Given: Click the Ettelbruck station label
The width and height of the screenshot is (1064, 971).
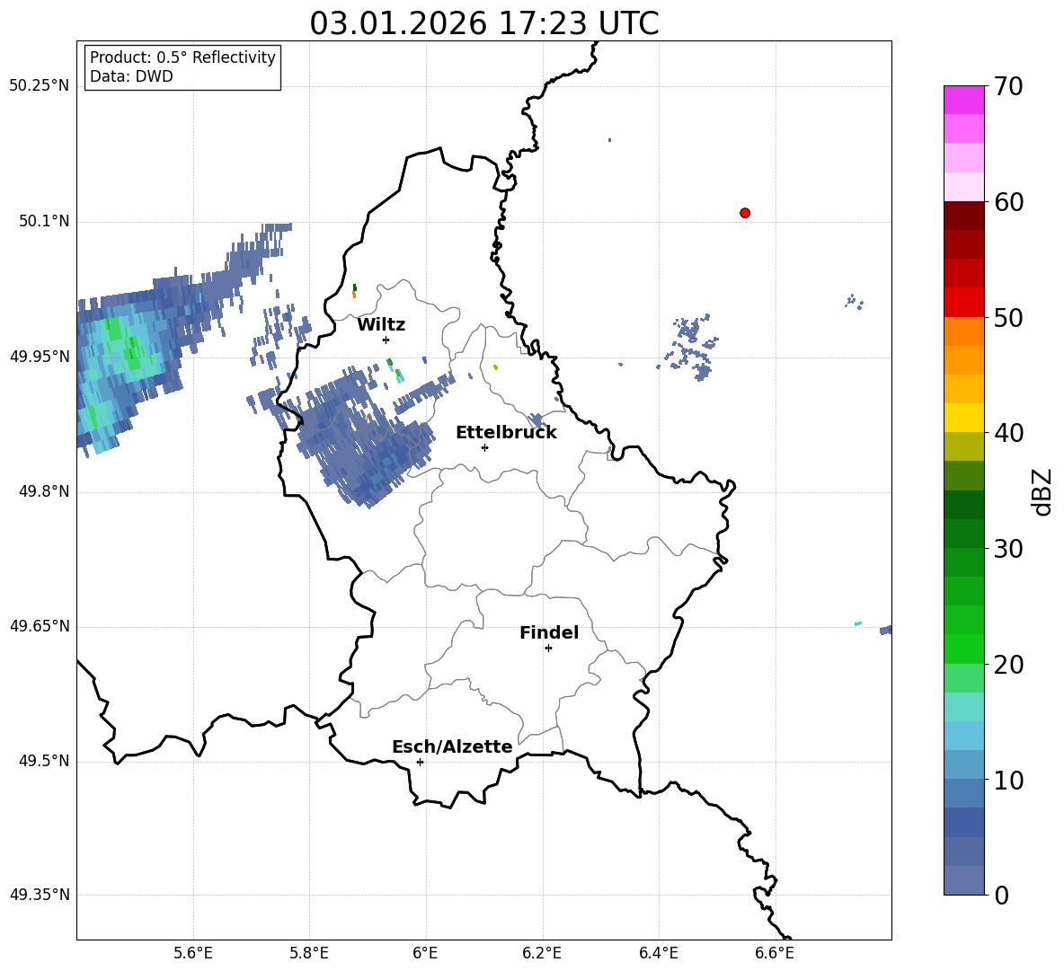Looking at the screenshot, I should [x=506, y=433].
